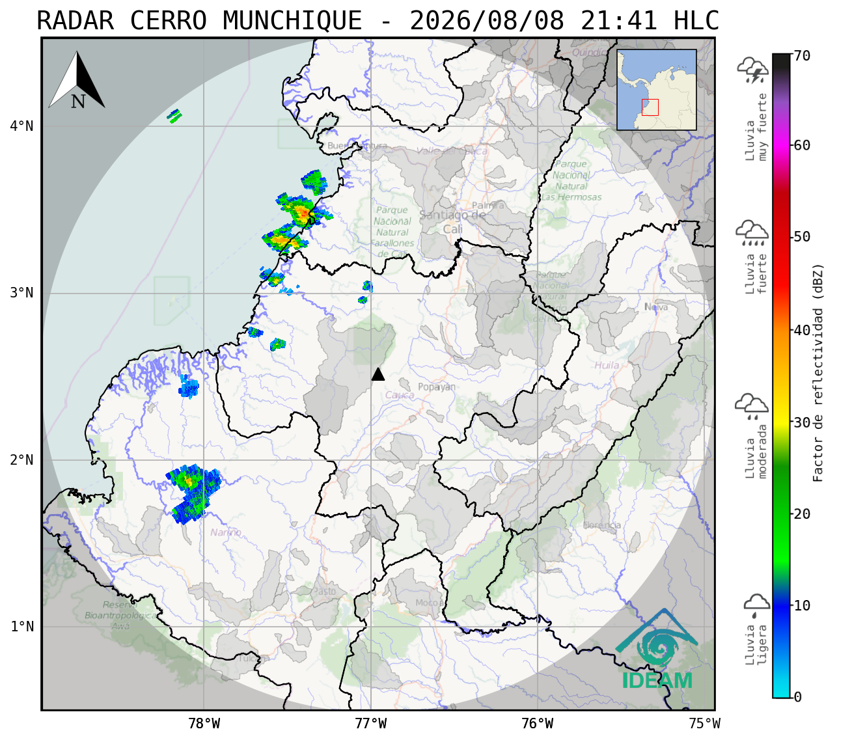852x740 pixels.
Task: Click the Factor de reflectividad (dBZ) label
Action: 818,373
